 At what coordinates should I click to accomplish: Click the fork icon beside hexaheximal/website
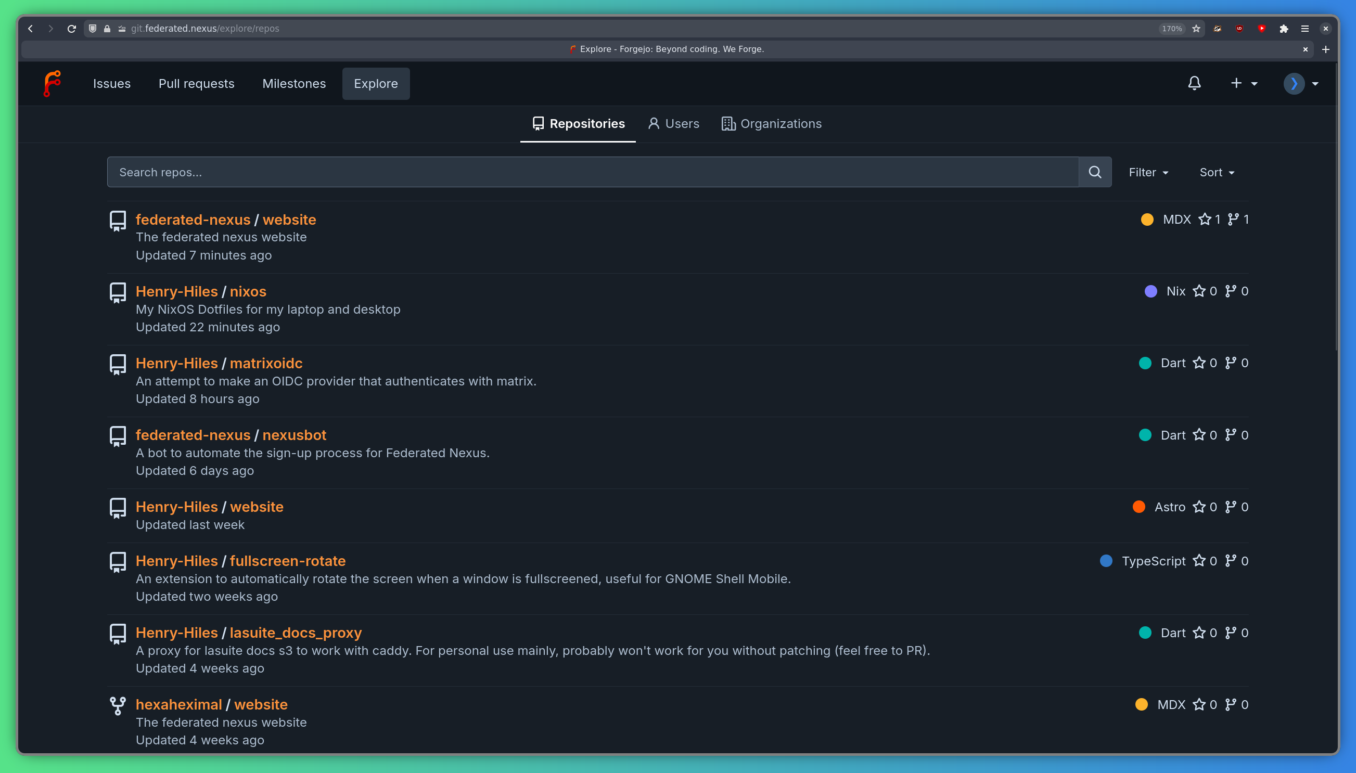pos(117,705)
